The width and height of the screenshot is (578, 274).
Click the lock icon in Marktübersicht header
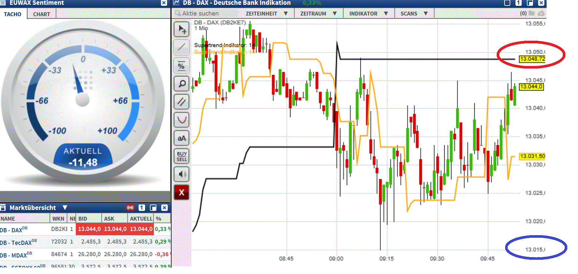(3, 208)
